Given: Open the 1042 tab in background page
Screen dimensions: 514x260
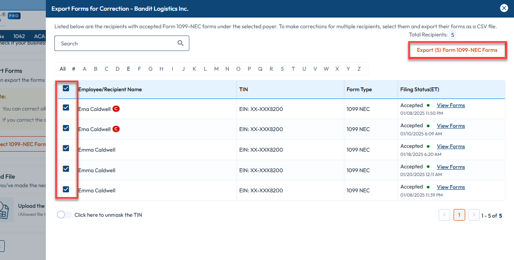Looking at the screenshot, I should pyautogui.click(x=19, y=36).
